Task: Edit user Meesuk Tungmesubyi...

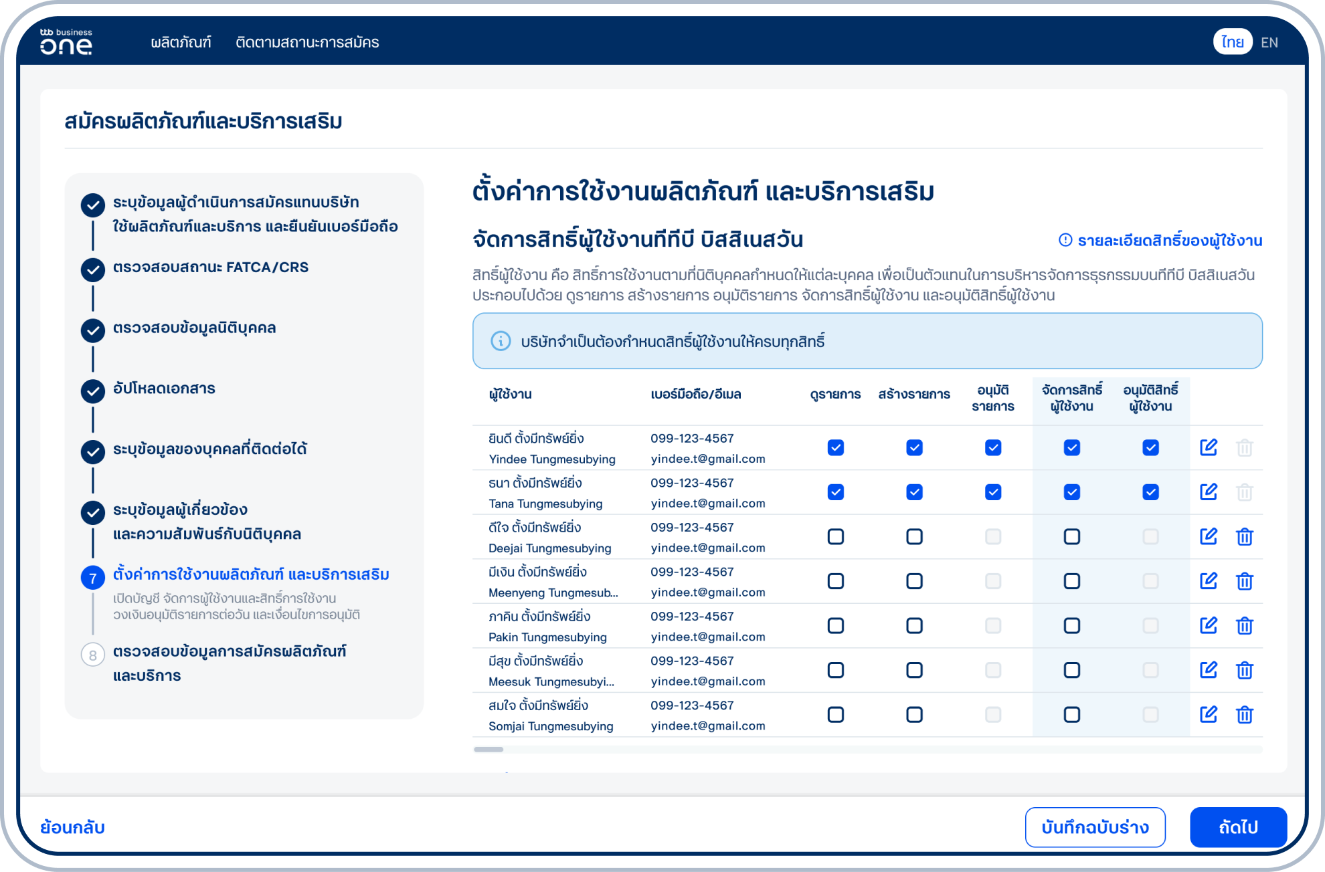Action: click(x=1209, y=670)
